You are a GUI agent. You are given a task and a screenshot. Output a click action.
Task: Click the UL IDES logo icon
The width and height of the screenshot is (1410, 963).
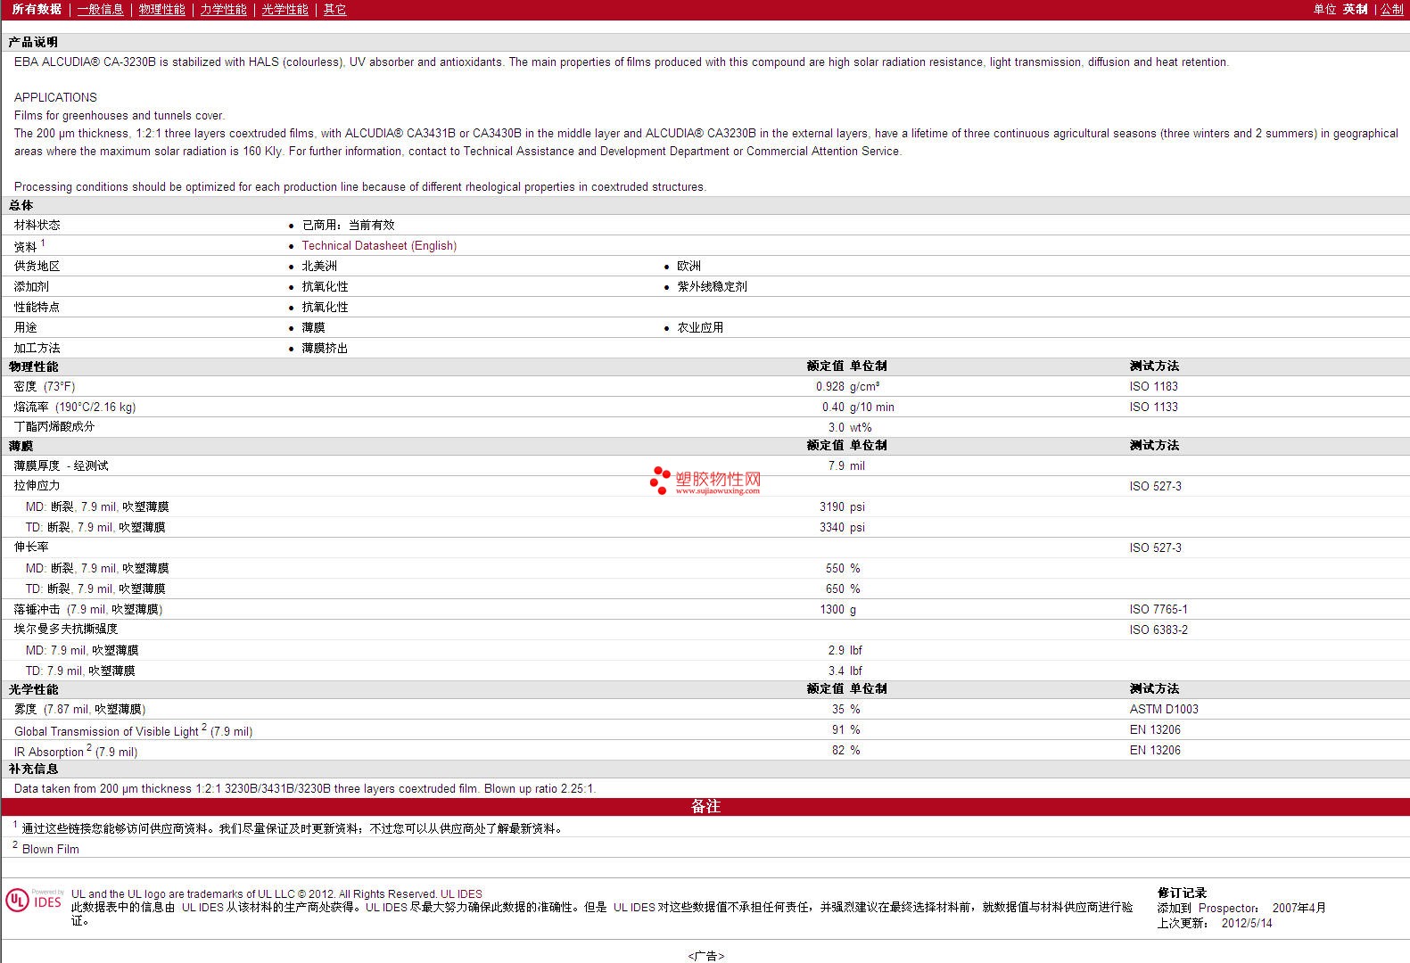(x=34, y=901)
